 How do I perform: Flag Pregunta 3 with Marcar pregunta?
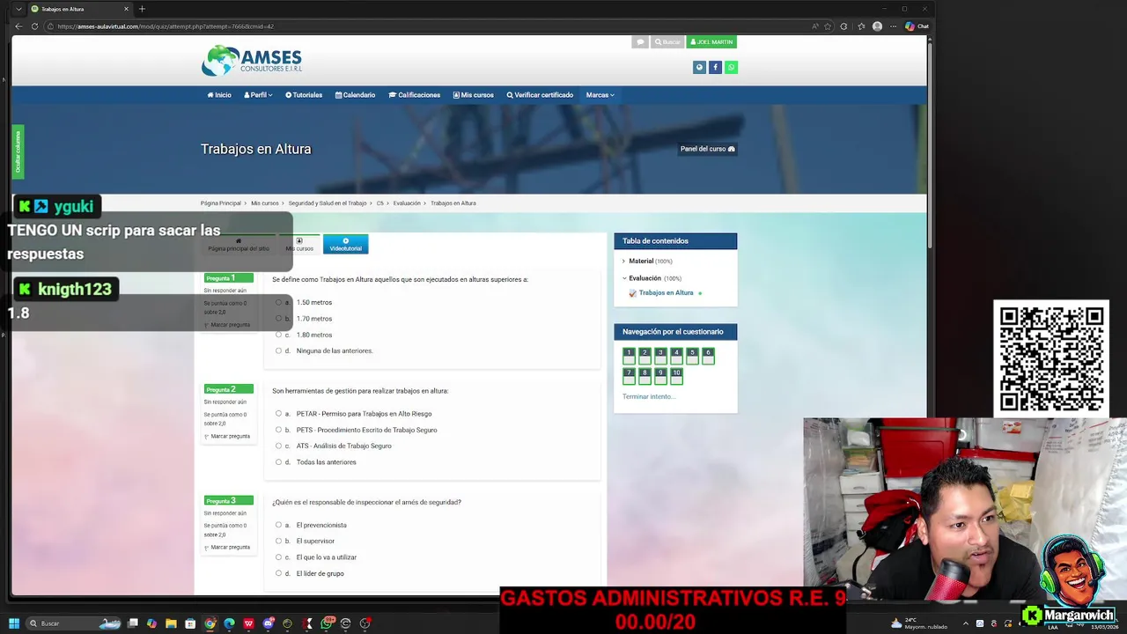(227, 547)
